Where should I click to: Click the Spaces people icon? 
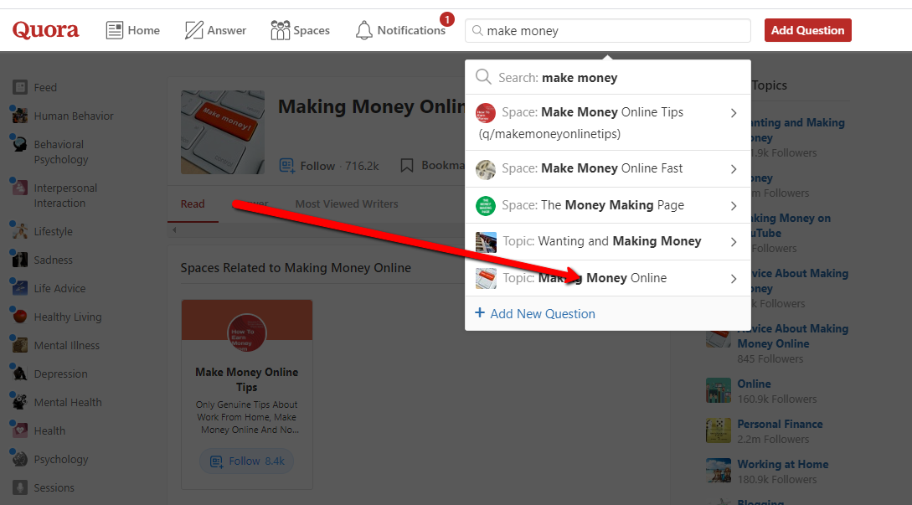tap(280, 30)
